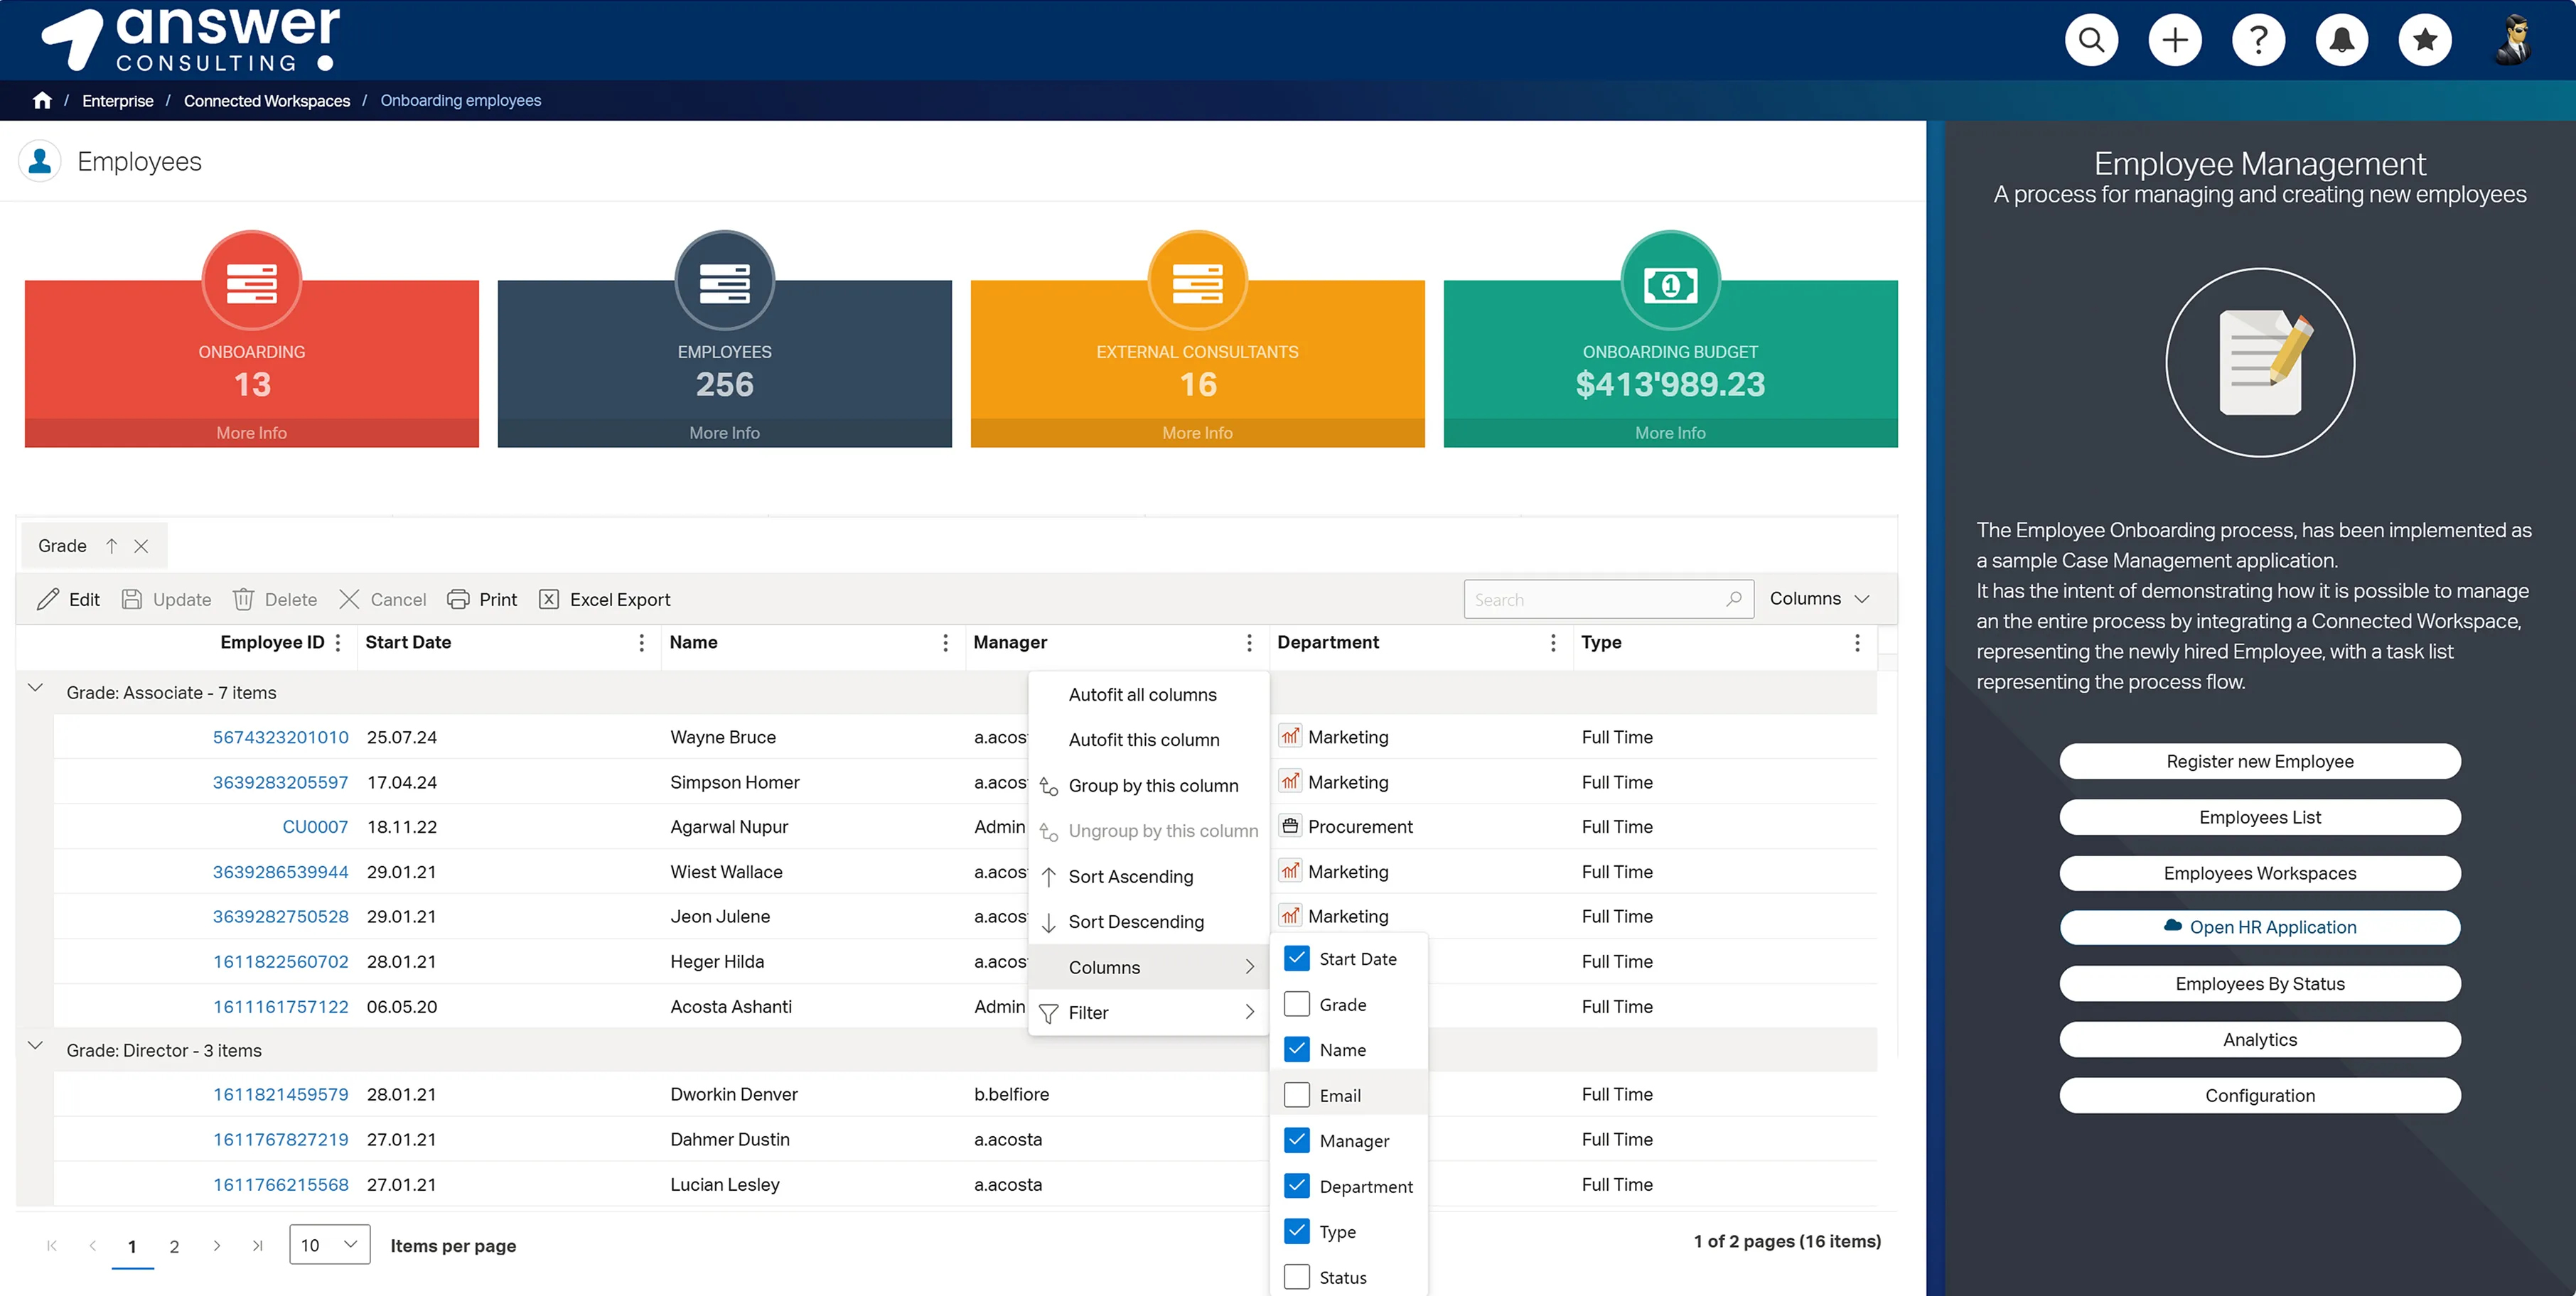The image size is (2576, 1296).
Task: Click the plus icon to create new
Action: 2175,39
